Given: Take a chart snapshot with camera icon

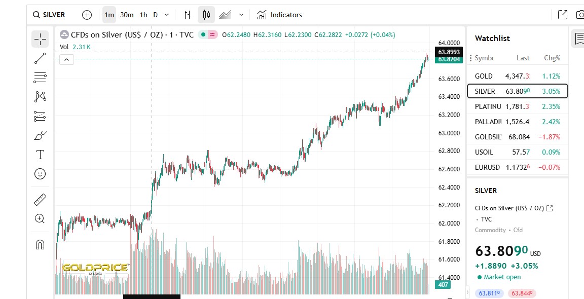Looking at the screenshot, I should [x=580, y=15].
